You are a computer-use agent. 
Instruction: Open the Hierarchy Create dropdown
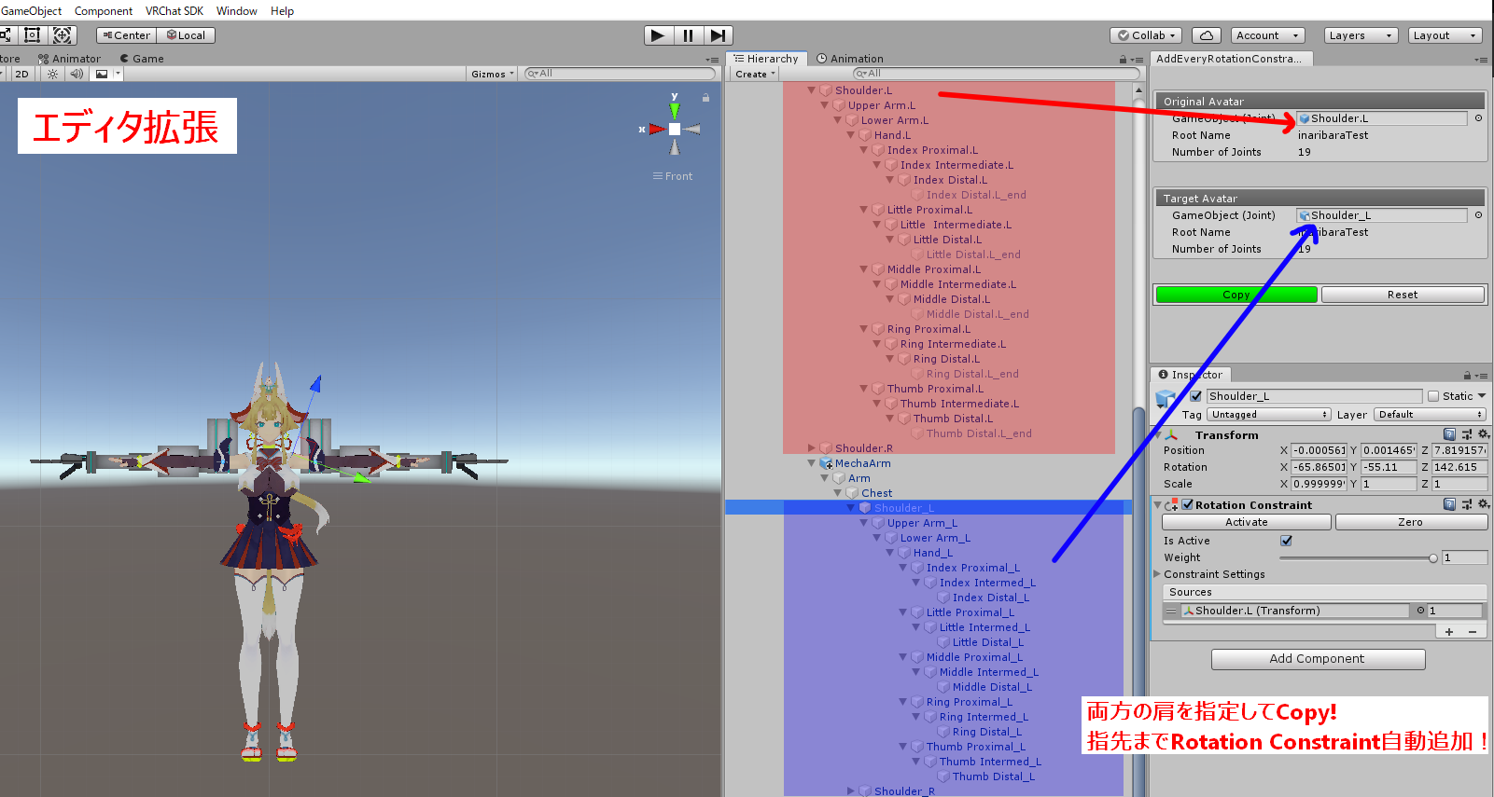coord(754,74)
